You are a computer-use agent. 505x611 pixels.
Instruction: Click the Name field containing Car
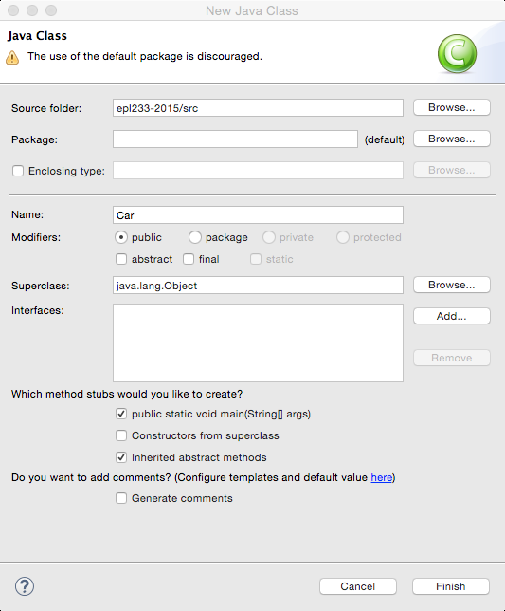click(258, 215)
